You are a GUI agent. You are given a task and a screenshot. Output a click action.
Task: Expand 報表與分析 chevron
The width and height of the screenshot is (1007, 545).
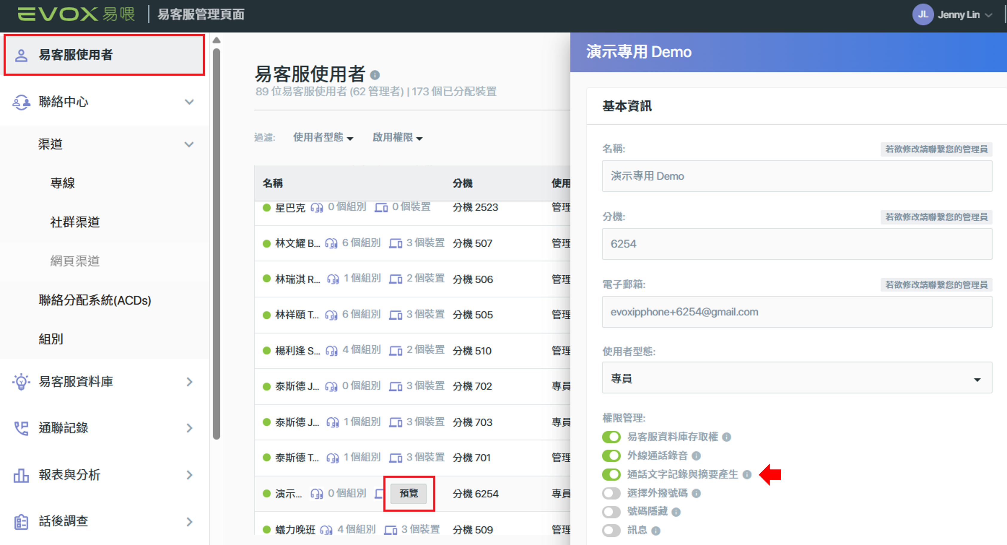[190, 475]
